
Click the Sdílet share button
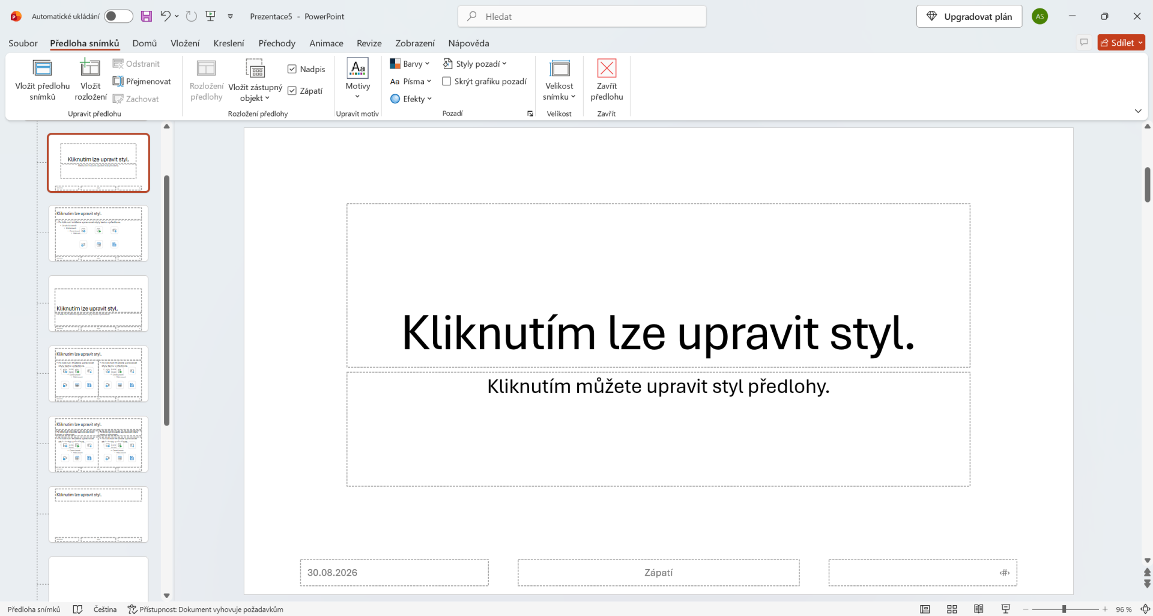[x=1121, y=42]
